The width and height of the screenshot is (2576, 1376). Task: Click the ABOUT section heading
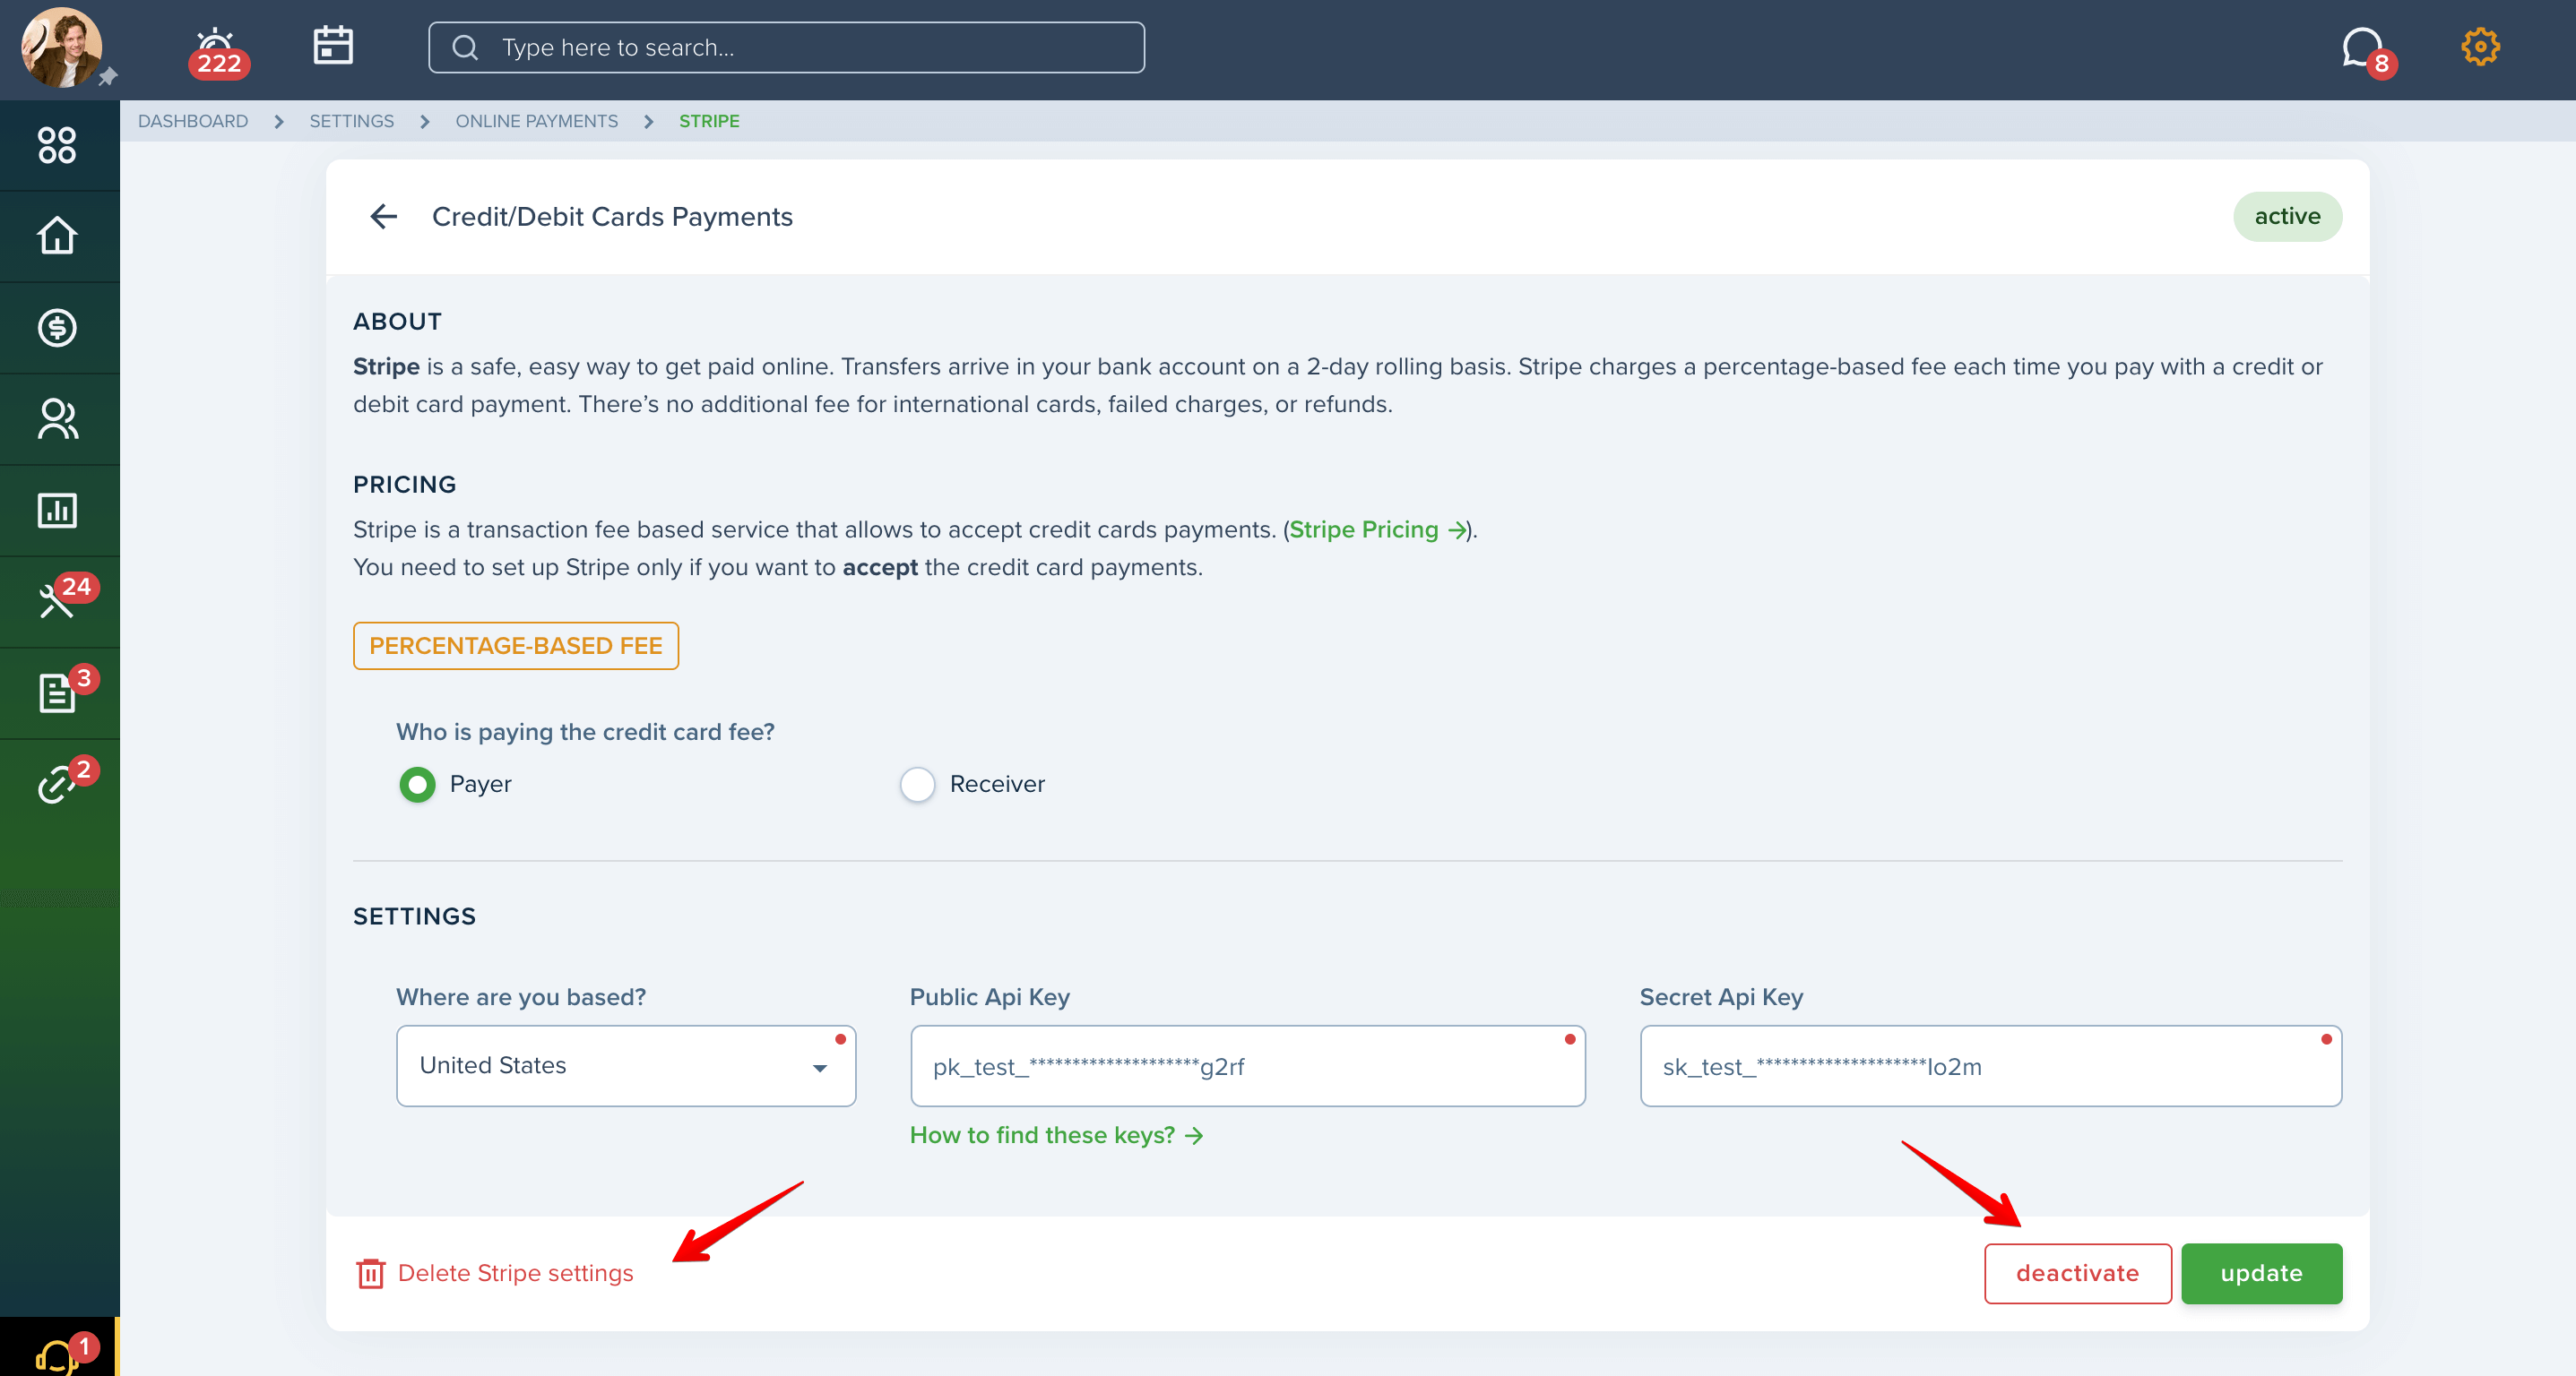tap(397, 322)
